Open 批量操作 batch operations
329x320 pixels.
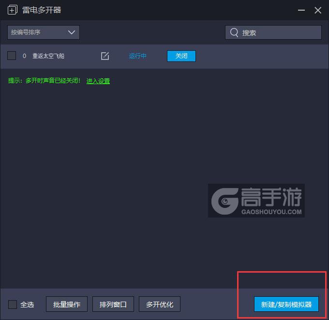(x=67, y=304)
